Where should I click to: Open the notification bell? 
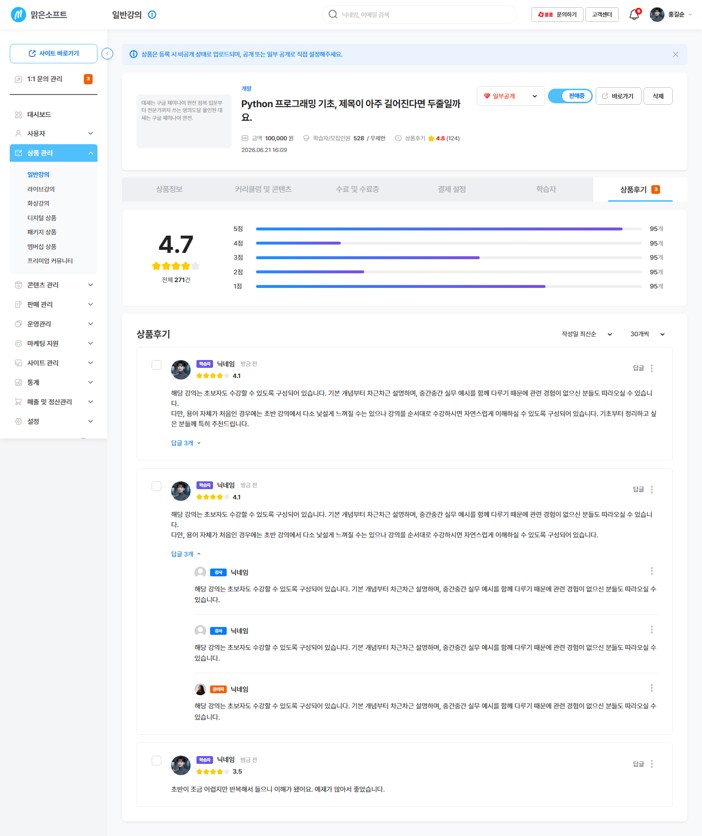pyautogui.click(x=634, y=15)
